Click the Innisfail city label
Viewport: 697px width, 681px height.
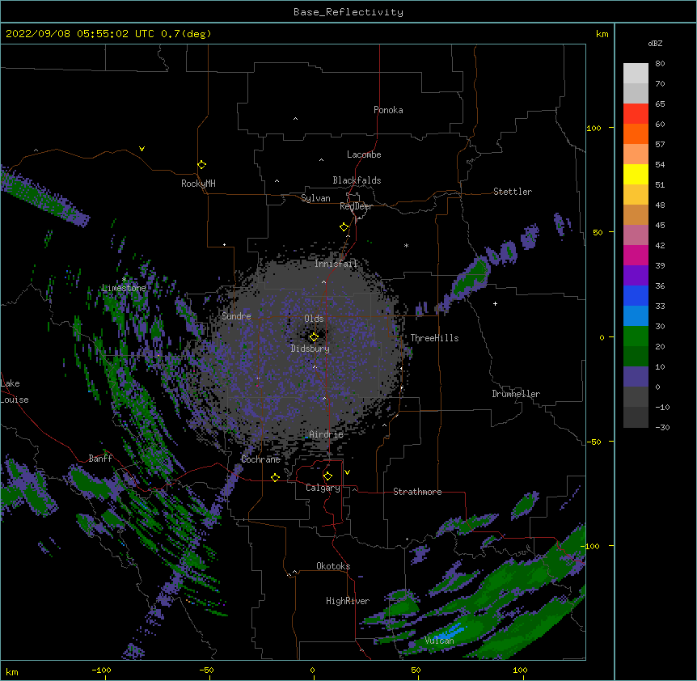tap(336, 264)
